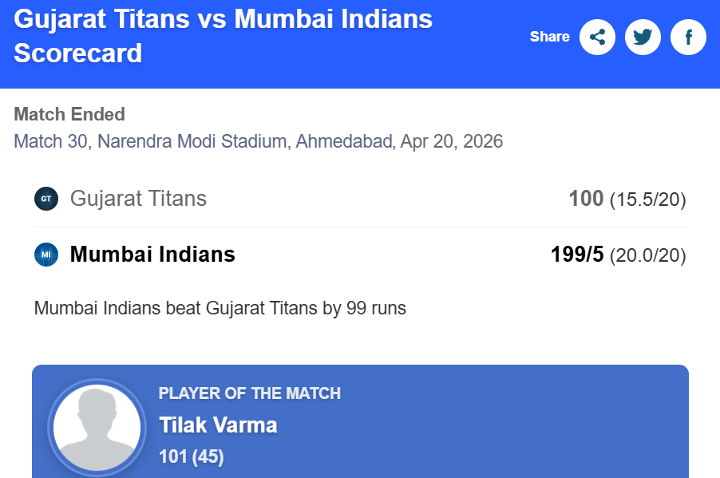This screenshot has height=478, width=720.
Task: Click Match 30 in match details
Action: tap(51, 142)
